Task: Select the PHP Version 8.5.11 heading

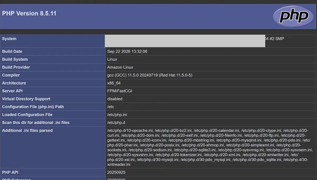Action: 29,13
